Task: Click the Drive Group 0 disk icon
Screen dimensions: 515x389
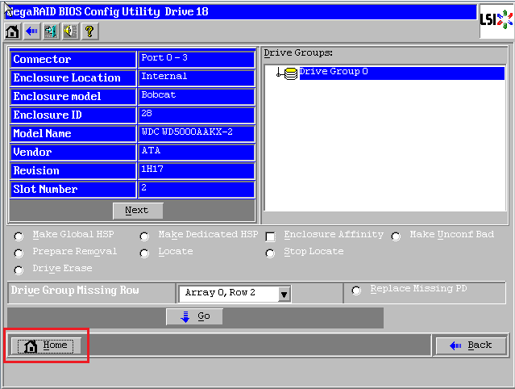Action: click(x=290, y=73)
